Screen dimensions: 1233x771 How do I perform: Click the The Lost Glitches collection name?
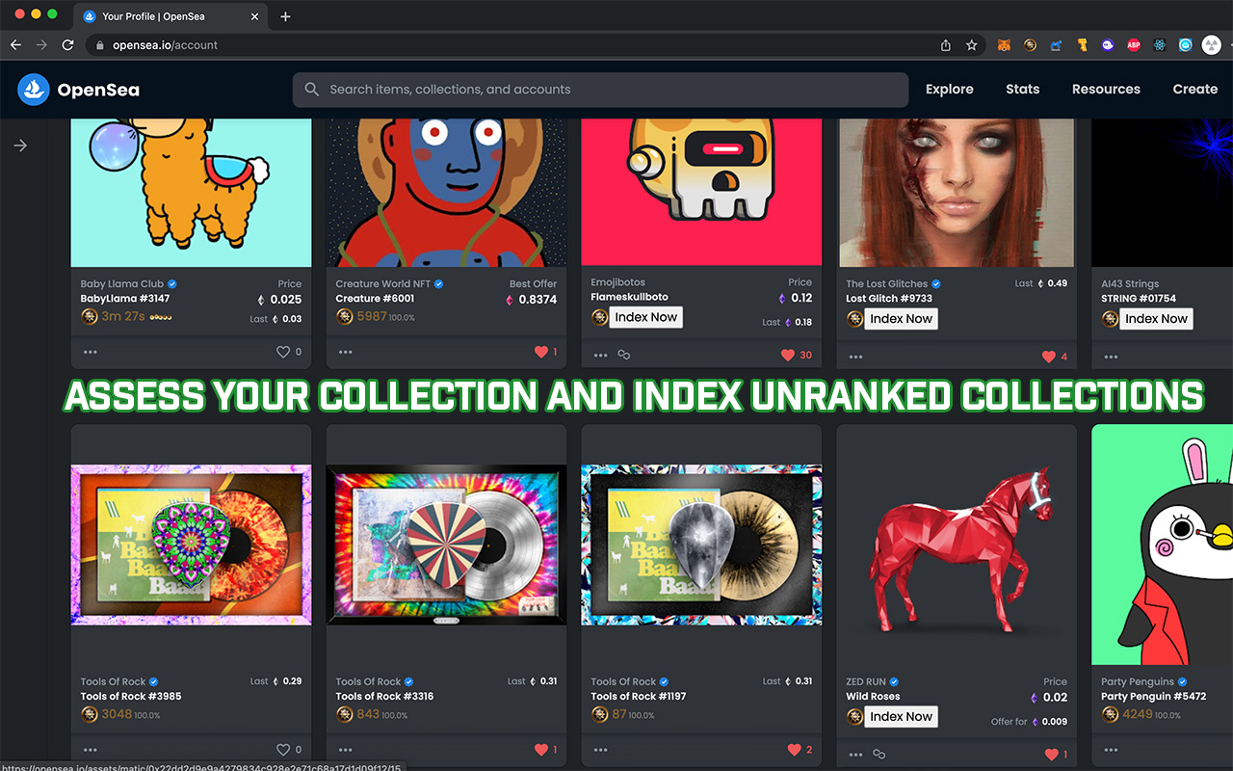(x=886, y=284)
